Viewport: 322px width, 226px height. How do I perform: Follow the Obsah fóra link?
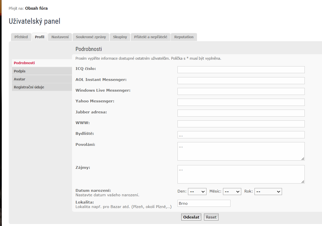(x=36, y=8)
